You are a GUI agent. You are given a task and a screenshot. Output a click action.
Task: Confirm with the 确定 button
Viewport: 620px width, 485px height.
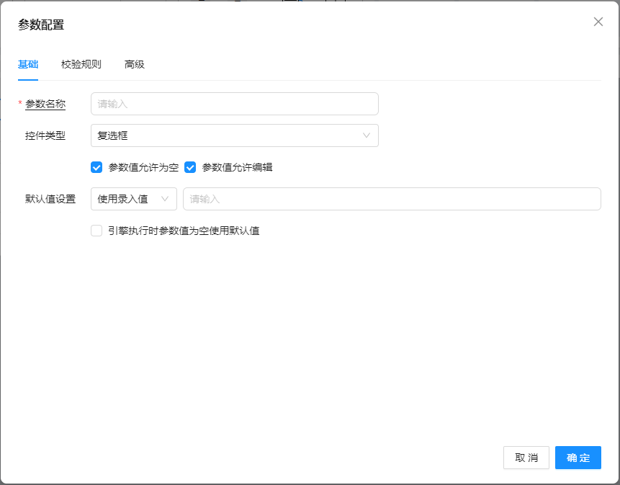click(x=578, y=458)
